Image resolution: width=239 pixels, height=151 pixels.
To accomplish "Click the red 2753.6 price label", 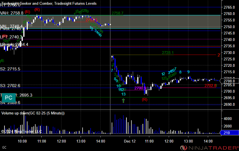I will coord(91,20).
